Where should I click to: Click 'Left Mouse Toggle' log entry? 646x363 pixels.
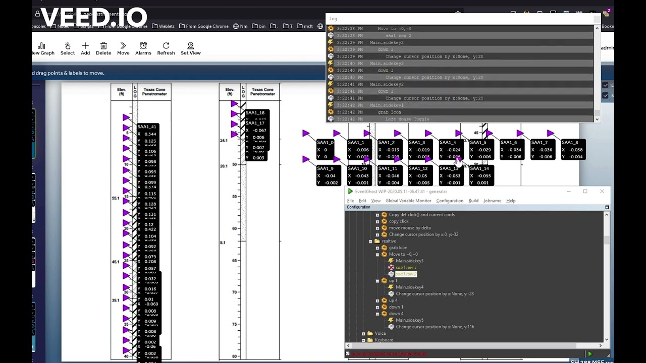pyautogui.click(x=407, y=119)
